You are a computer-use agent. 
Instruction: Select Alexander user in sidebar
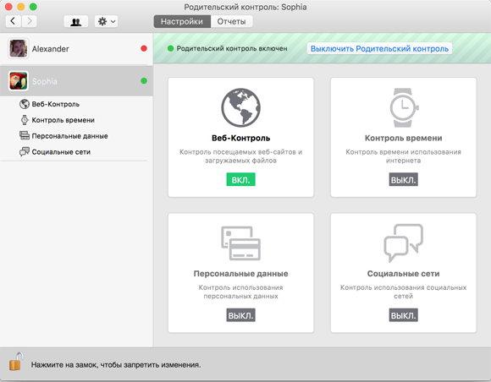76,49
